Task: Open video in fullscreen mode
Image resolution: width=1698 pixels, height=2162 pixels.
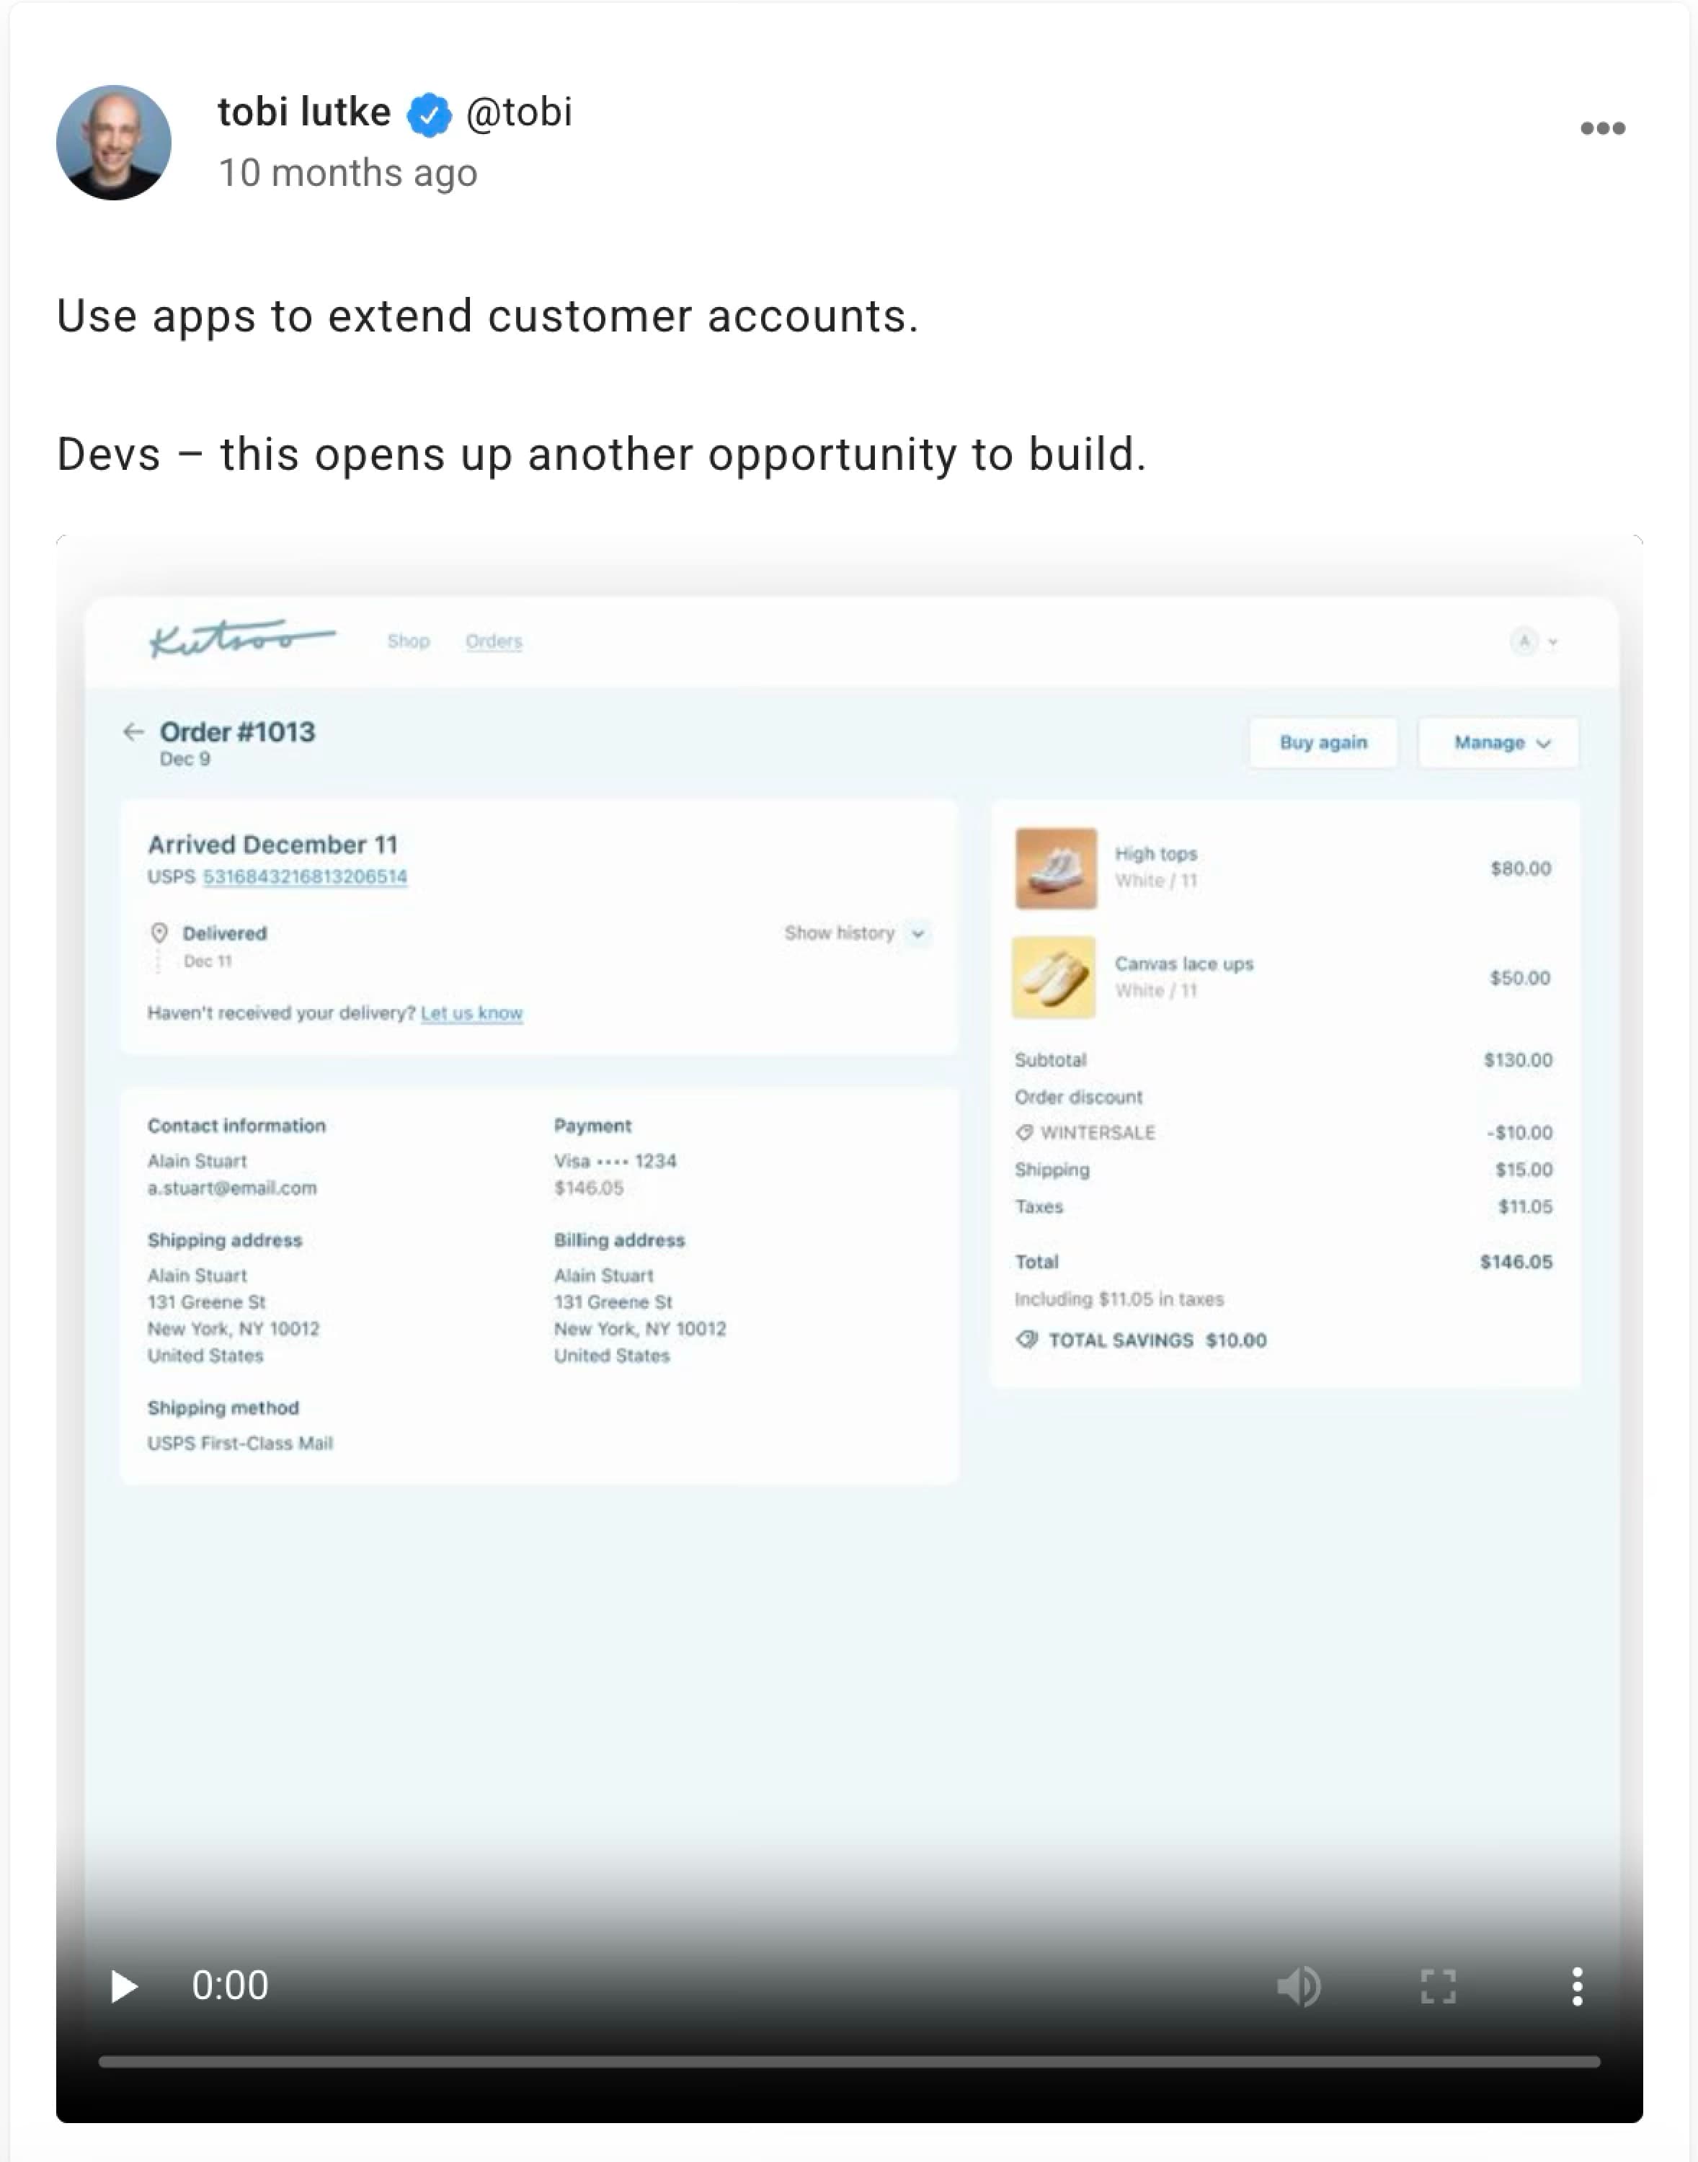Action: [1438, 1986]
